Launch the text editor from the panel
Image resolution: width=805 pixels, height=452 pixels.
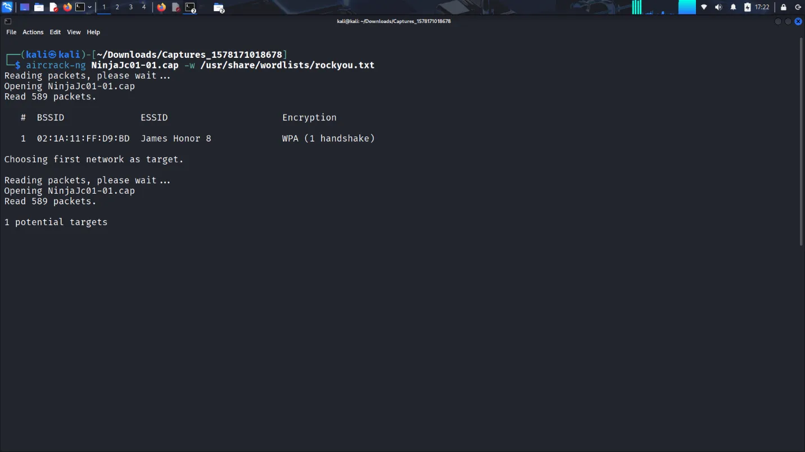click(53, 7)
